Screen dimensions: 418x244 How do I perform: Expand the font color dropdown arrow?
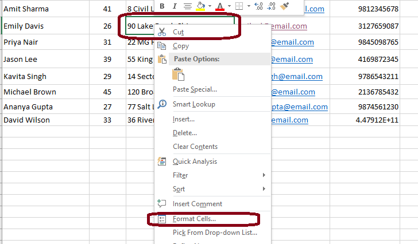point(229,6)
